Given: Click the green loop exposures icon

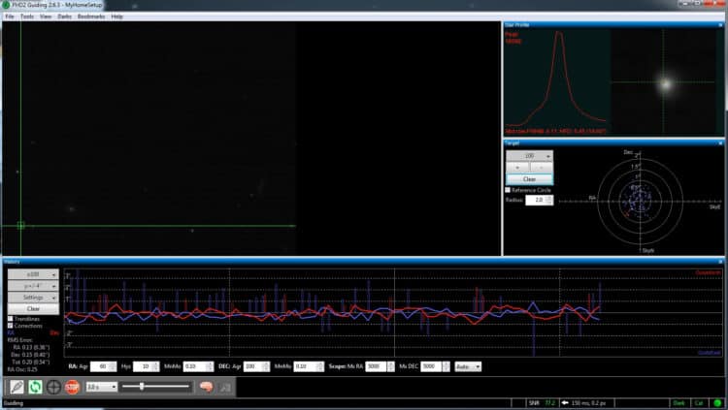Looking at the screenshot, I should [35, 387].
